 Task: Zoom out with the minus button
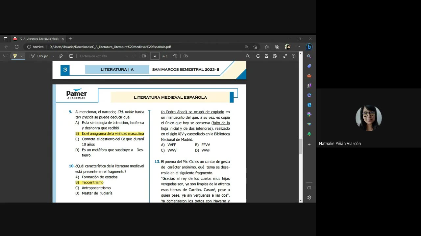click(x=127, y=56)
